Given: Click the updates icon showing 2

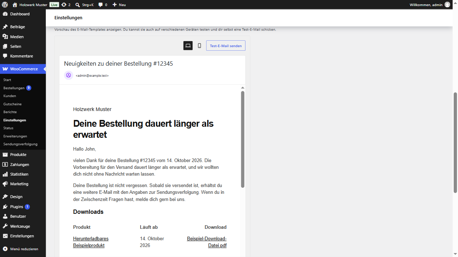Looking at the screenshot, I should pyautogui.click(x=64, y=5).
